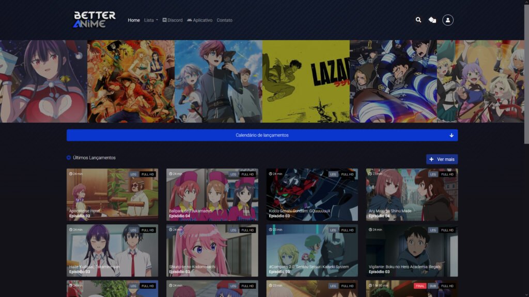Click the Better Anime logo
The image size is (529, 297).
click(95, 20)
